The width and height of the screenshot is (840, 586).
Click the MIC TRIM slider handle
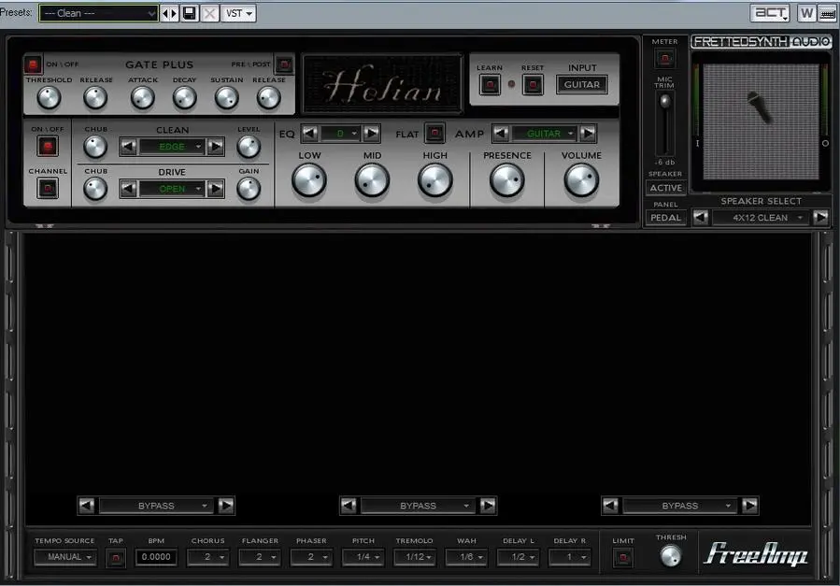(x=665, y=101)
